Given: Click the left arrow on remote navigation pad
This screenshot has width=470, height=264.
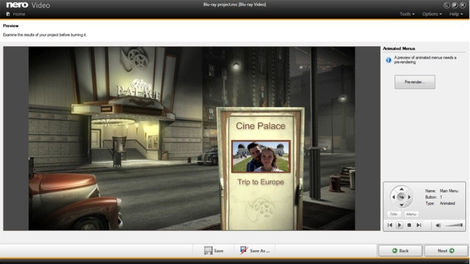Looking at the screenshot, I should 393,197.
